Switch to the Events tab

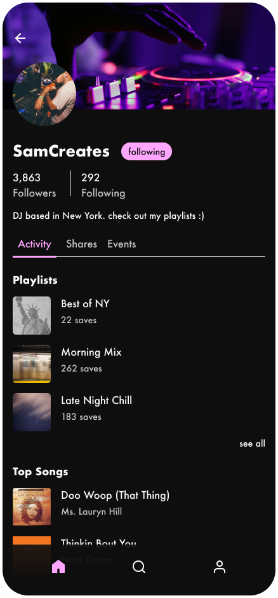click(122, 244)
